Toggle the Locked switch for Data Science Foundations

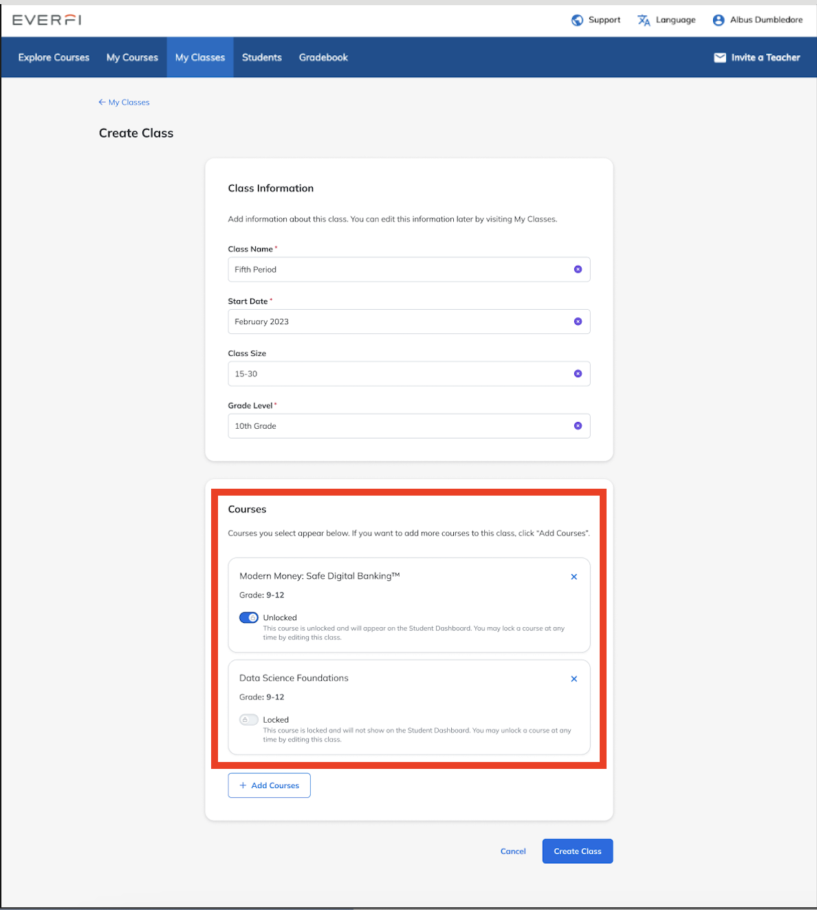(x=249, y=719)
